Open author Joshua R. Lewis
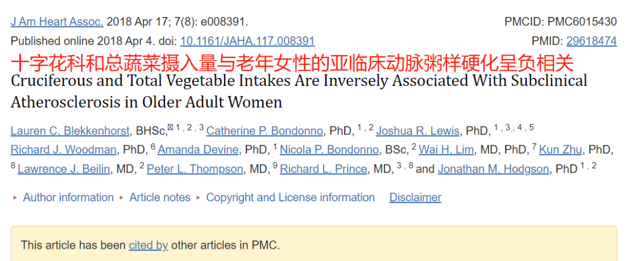632x261 pixels. (x=418, y=131)
